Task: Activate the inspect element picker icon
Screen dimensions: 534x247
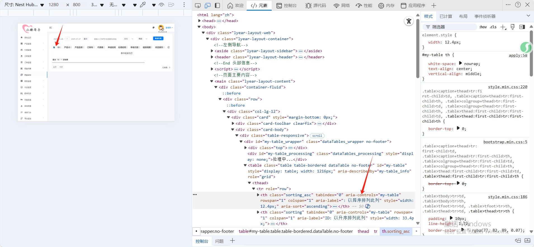Action: click(198, 5)
